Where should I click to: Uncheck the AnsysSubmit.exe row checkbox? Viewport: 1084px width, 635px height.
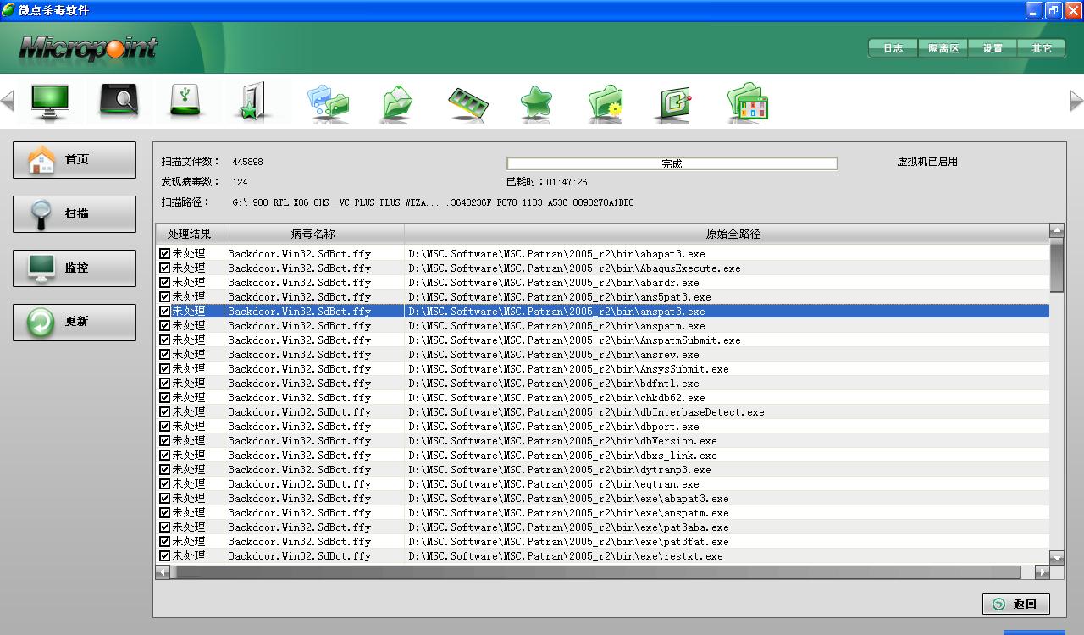164,368
